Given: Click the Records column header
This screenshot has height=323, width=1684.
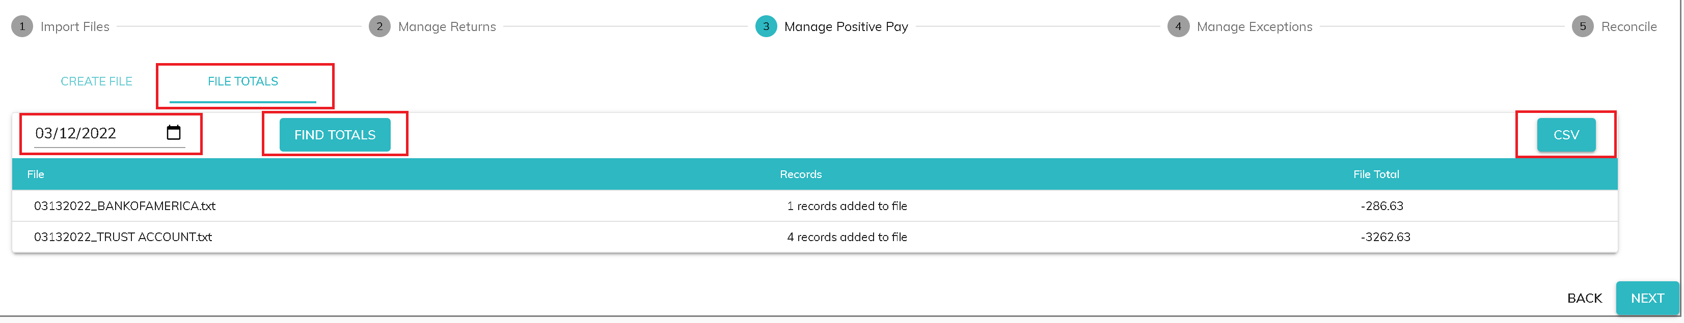Looking at the screenshot, I should pos(800,174).
